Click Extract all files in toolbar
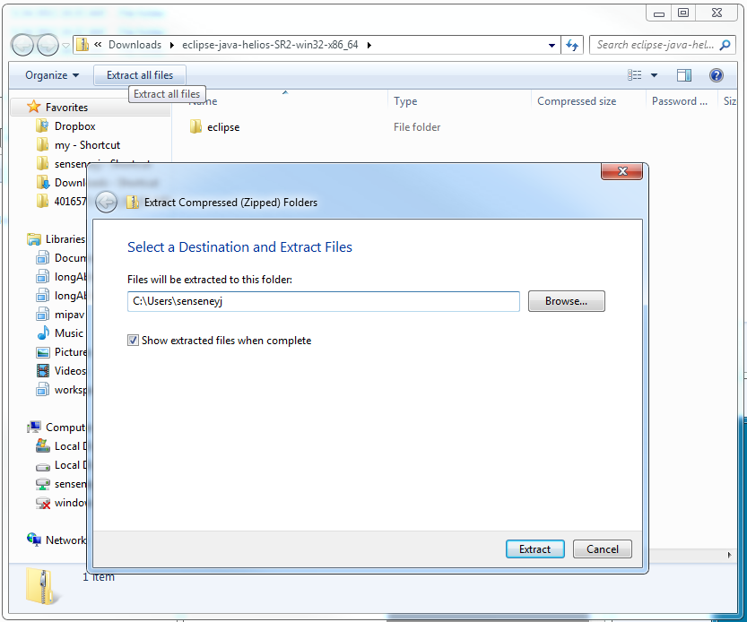This screenshot has height=622, width=747. [x=140, y=75]
